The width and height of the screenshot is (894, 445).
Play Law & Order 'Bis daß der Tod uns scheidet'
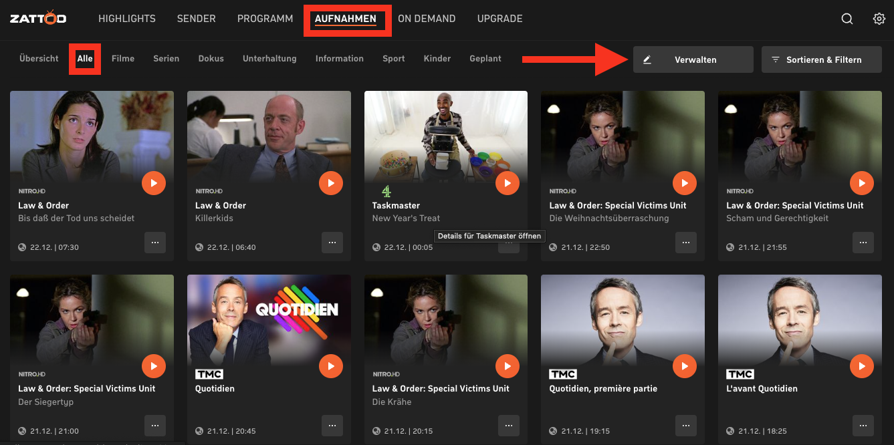coord(154,183)
